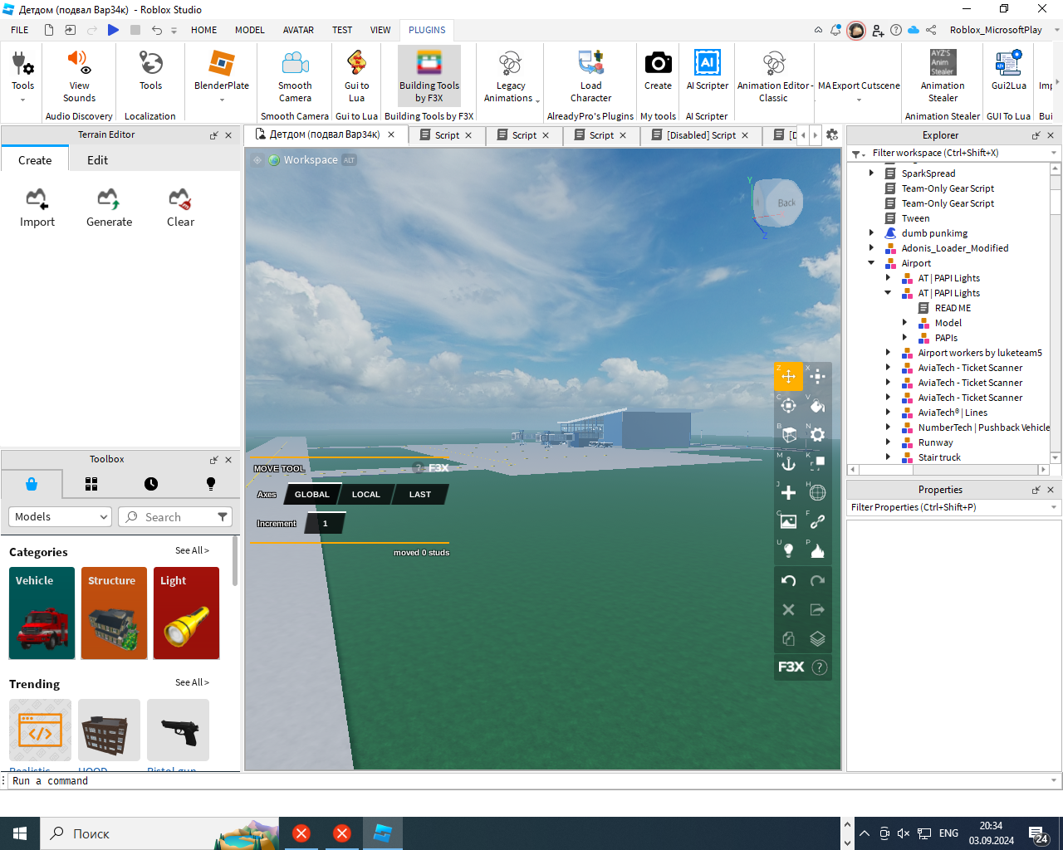Open the Vehicle category card

(x=42, y=613)
